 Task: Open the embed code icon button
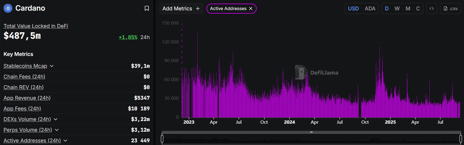[x=432, y=9]
